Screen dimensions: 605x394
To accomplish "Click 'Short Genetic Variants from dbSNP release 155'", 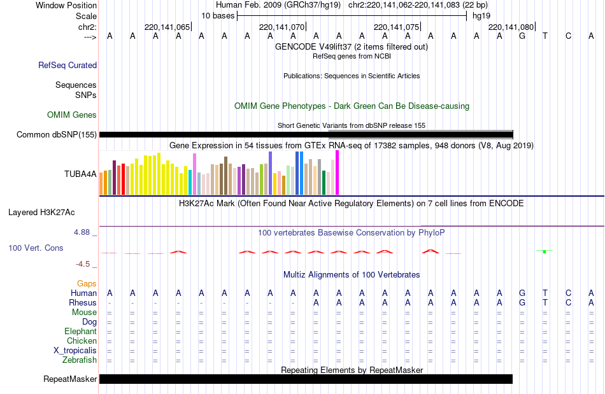I will point(352,125).
